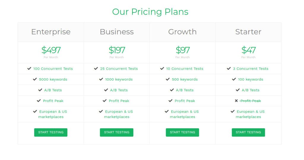Click checkmark beside 500 keywords
304x160 pixels.
[168, 79]
